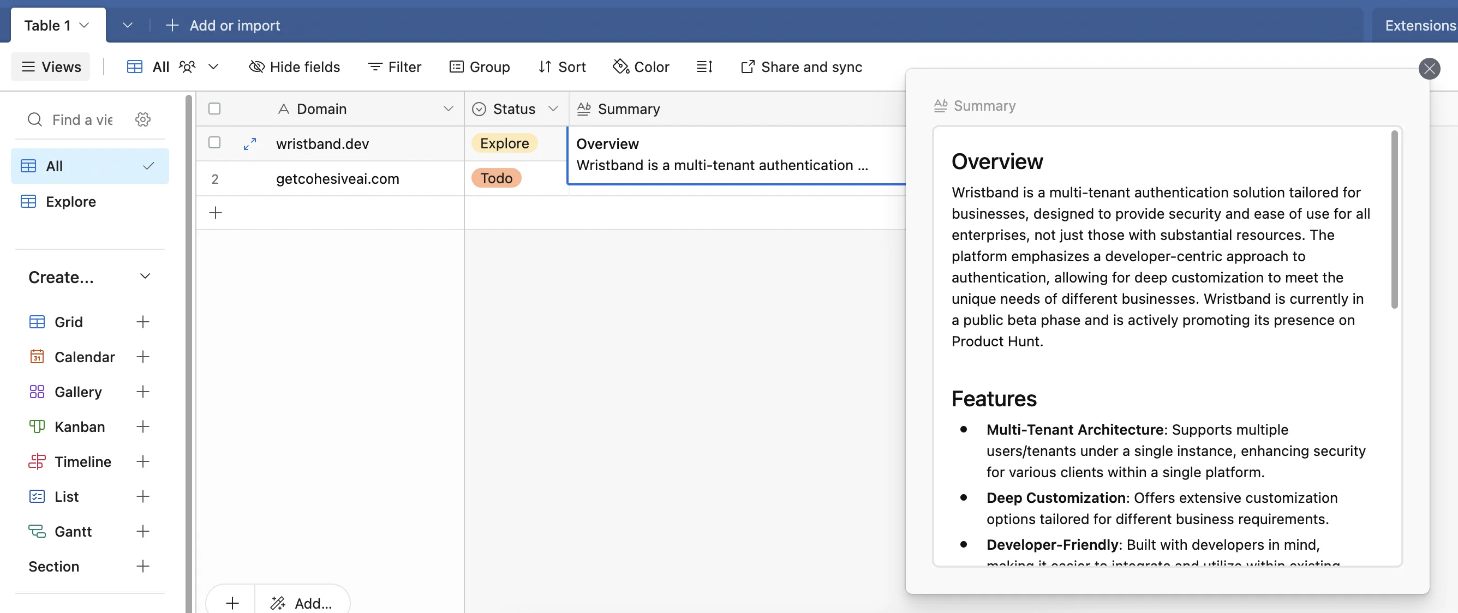The height and width of the screenshot is (613, 1458).
Task: Toggle the select-all rows checkbox
Action: point(214,109)
